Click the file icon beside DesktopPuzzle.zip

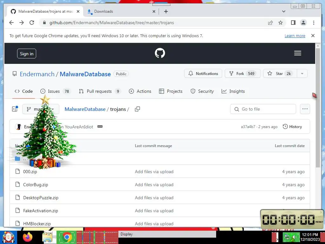pos(18,197)
